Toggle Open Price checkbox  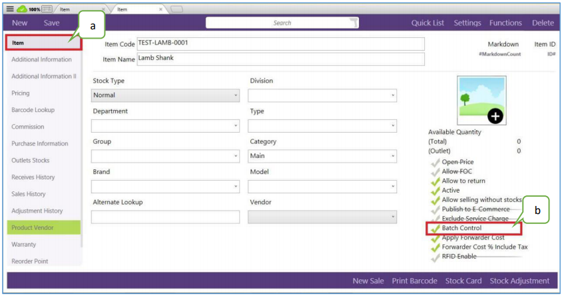435,163
